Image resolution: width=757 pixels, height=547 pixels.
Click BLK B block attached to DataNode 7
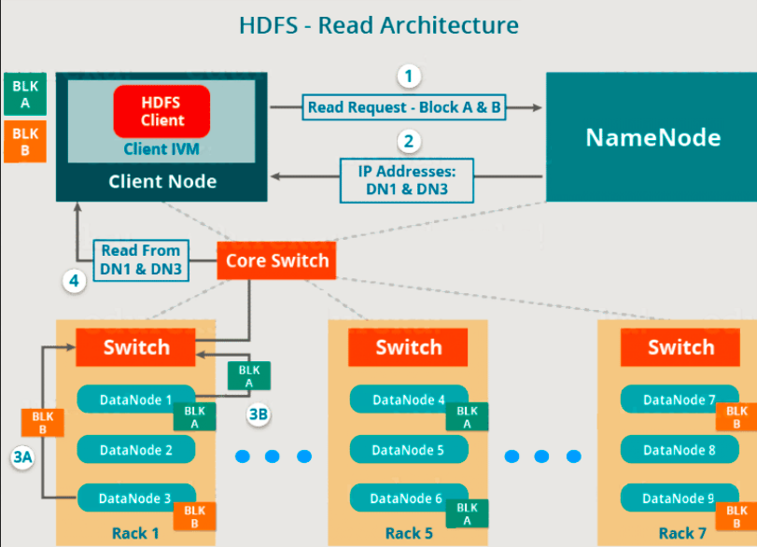click(736, 417)
